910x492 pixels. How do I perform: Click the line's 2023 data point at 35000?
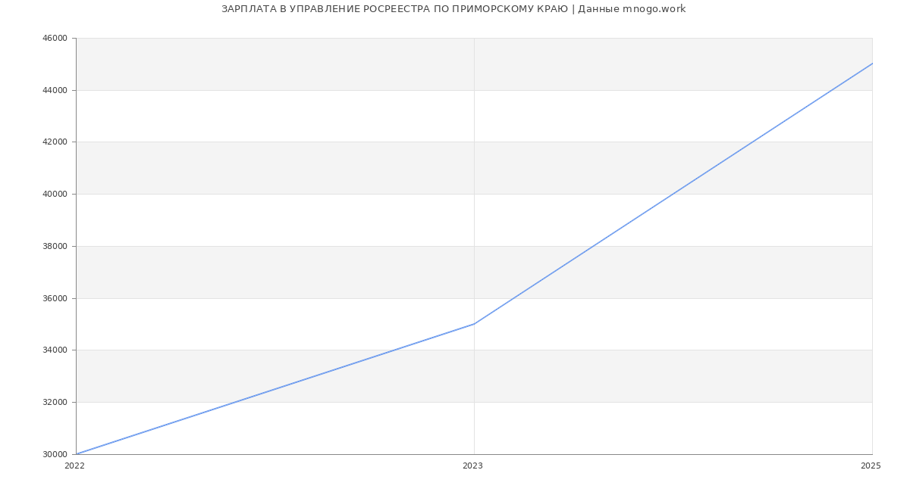(x=474, y=324)
